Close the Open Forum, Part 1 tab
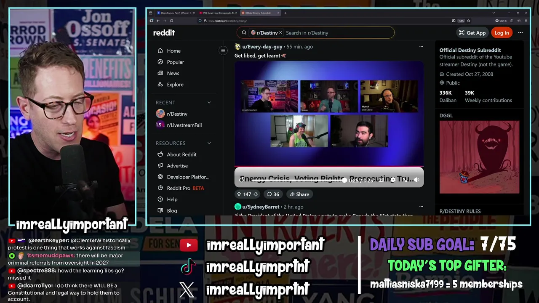Image resolution: width=539 pixels, height=303 pixels. coord(194,13)
